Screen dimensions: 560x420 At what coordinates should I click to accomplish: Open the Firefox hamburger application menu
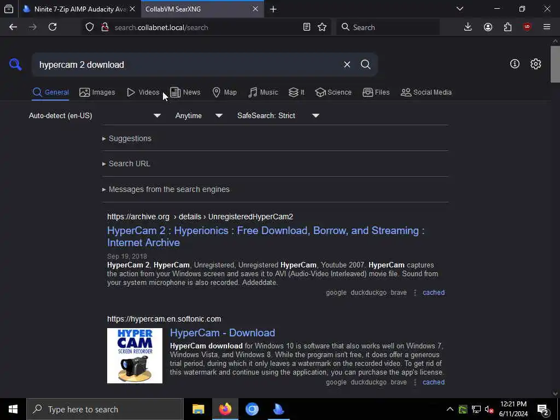click(x=547, y=27)
